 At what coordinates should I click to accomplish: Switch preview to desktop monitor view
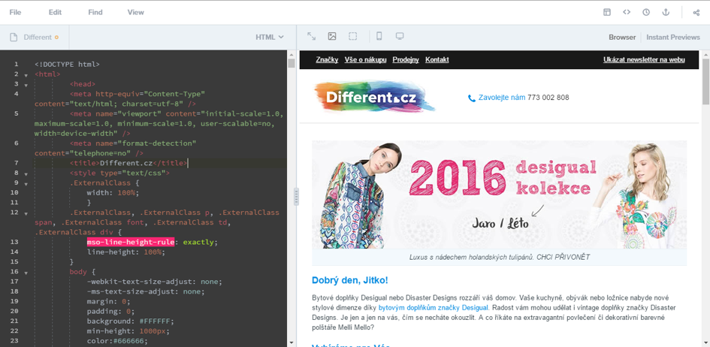(x=400, y=36)
